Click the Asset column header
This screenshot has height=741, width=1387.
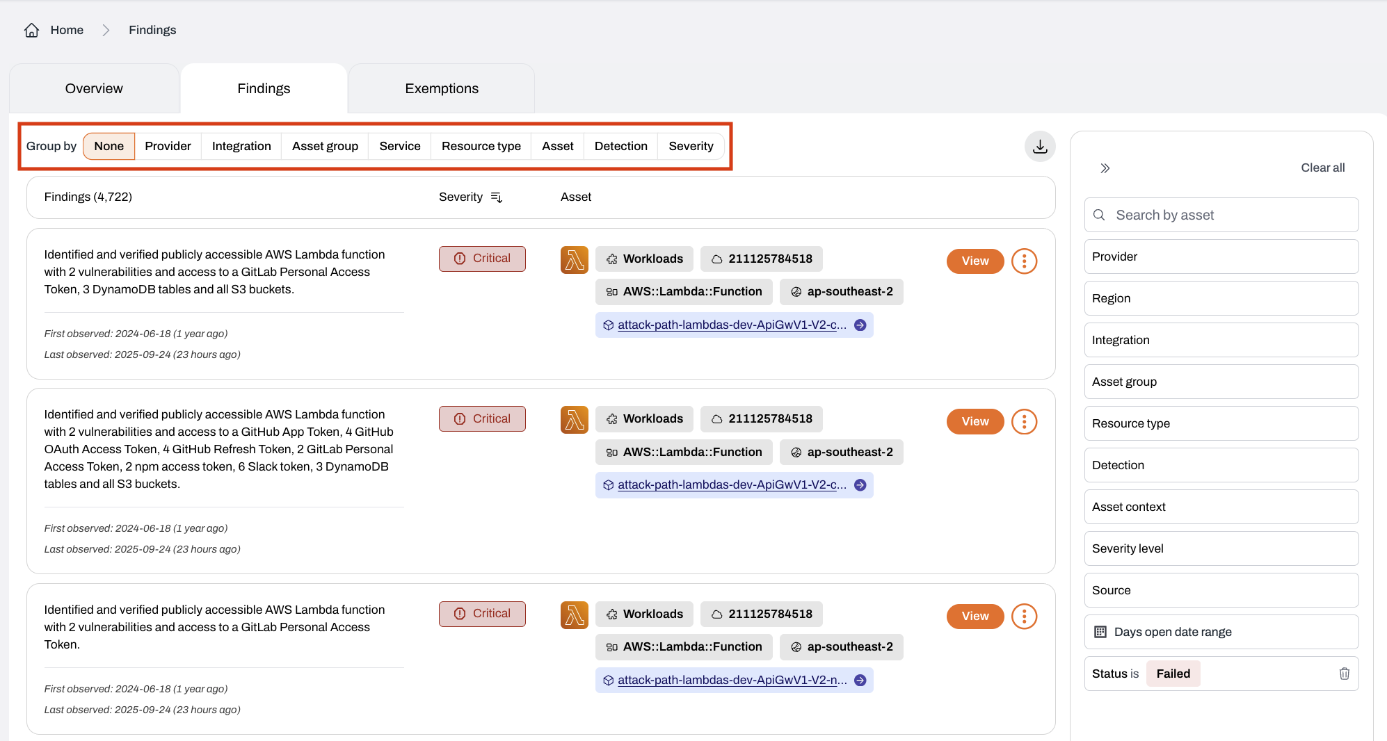pos(576,197)
